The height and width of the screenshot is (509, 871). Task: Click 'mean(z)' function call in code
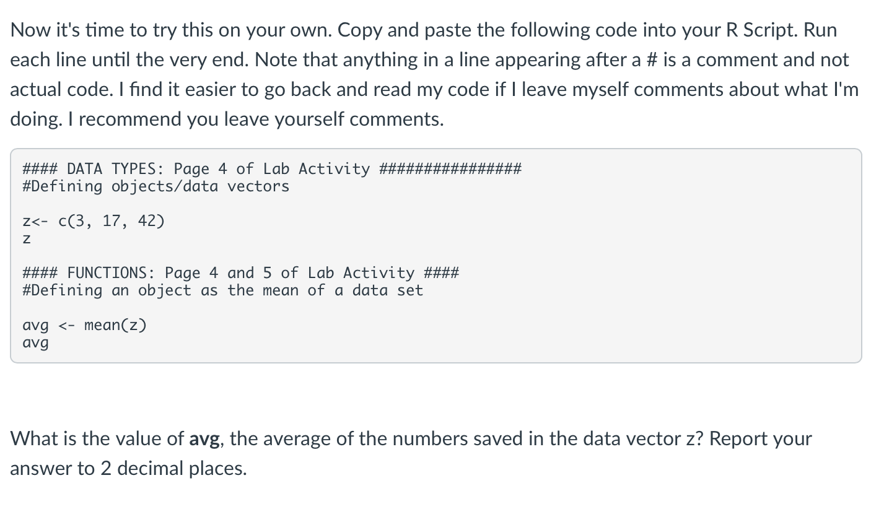pos(115,325)
